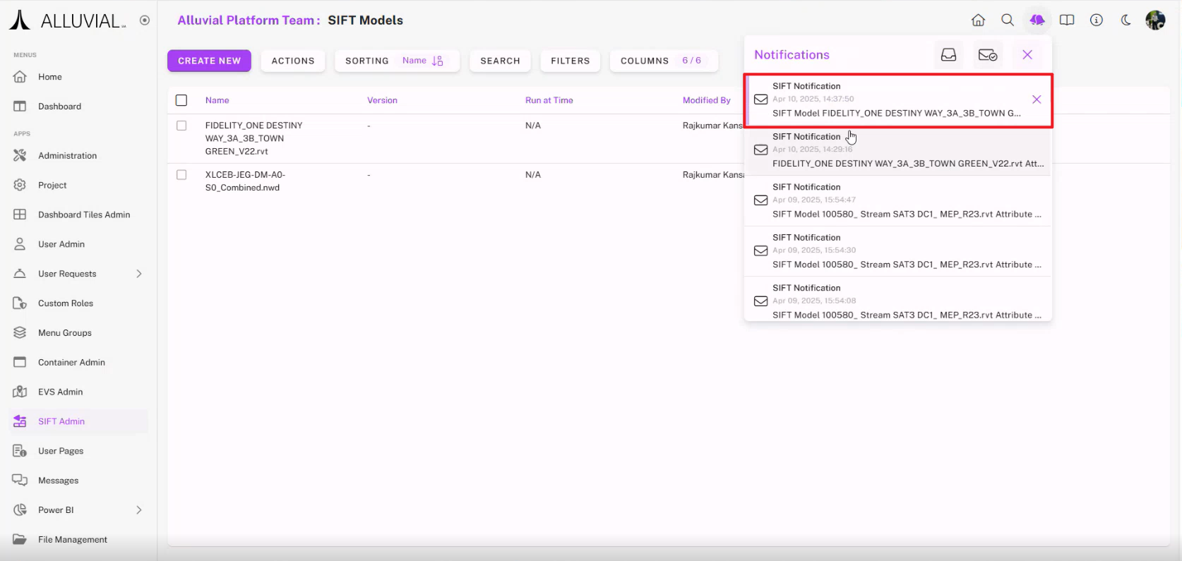Screen dimensions: 1182x561
Task: Open the user profile avatar
Action: coord(1155,20)
